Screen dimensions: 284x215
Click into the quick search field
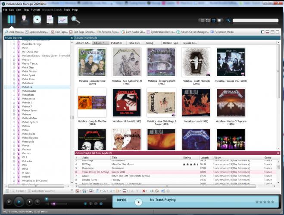(256, 21)
